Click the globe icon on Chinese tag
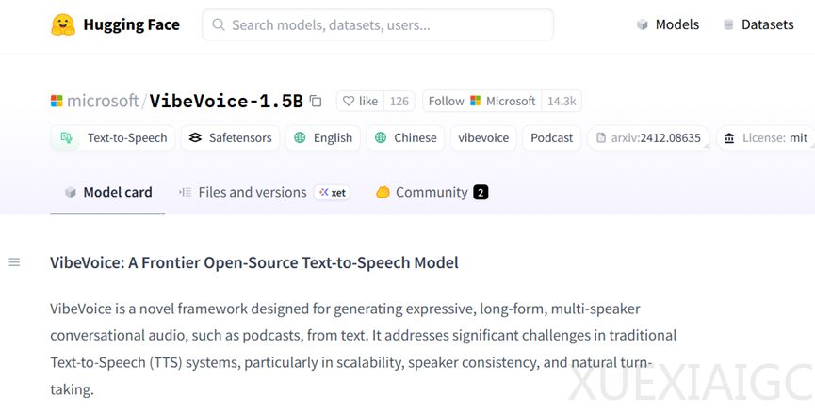This screenshot has width=815, height=412. (381, 137)
